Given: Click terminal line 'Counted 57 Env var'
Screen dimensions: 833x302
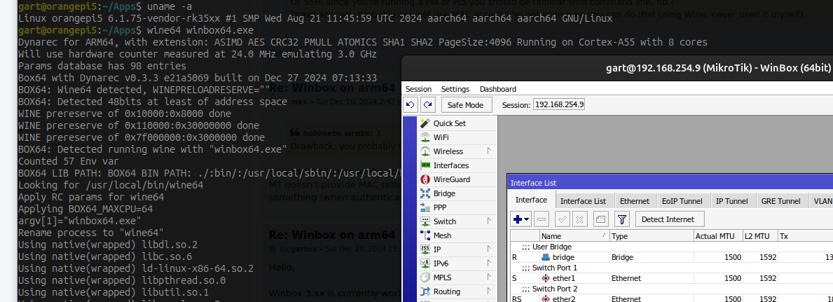Looking at the screenshot, I should [x=69, y=161].
